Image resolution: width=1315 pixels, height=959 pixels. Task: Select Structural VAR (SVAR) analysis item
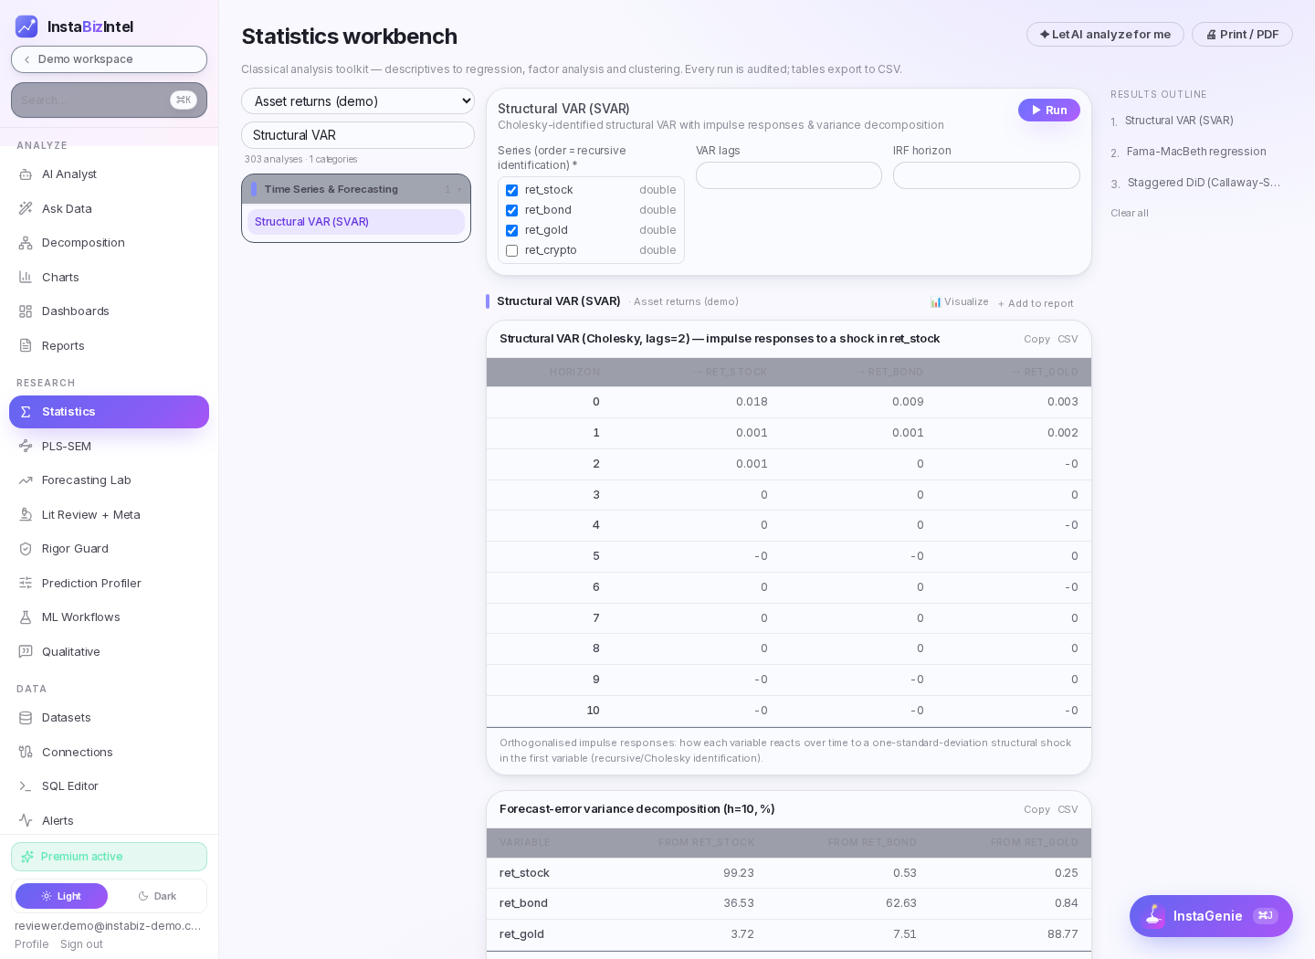click(356, 222)
